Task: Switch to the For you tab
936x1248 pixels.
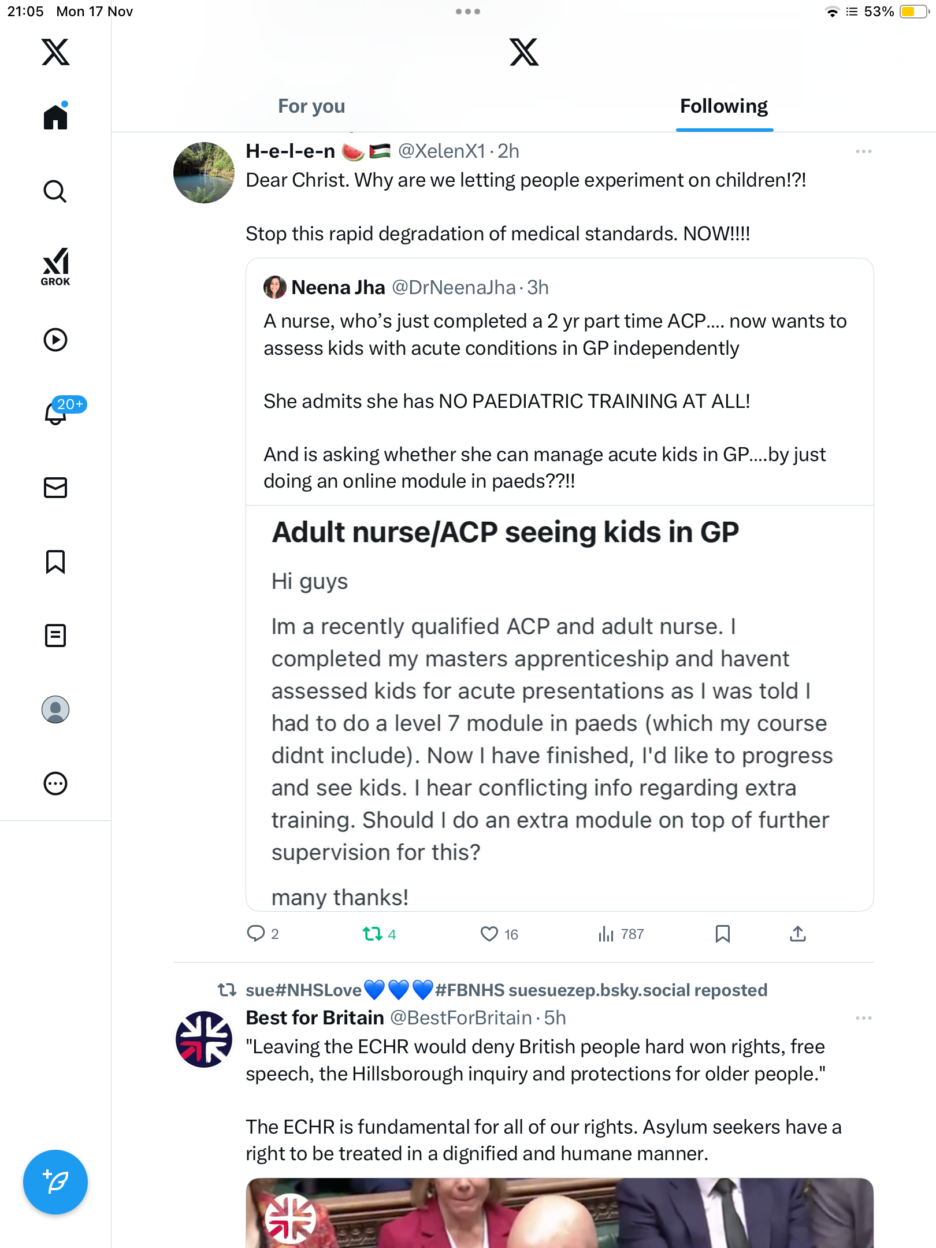Action: point(311,106)
